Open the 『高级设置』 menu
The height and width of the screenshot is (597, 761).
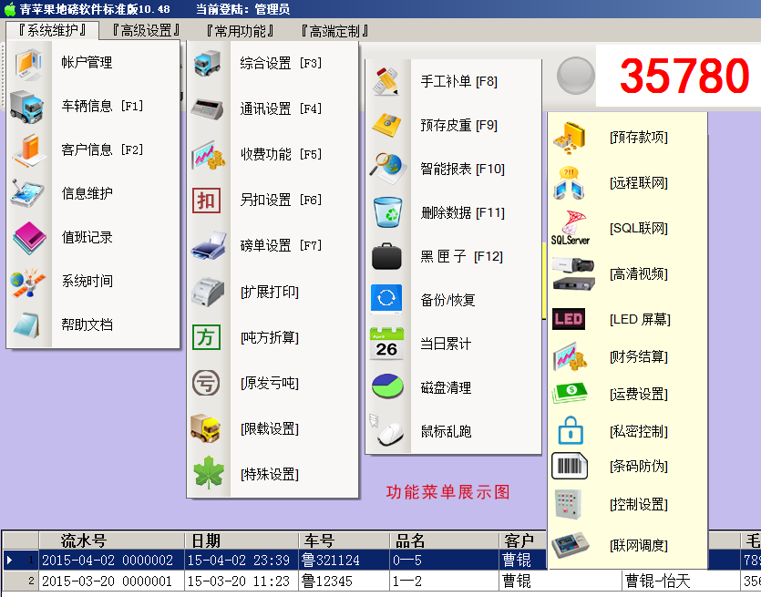click(146, 31)
